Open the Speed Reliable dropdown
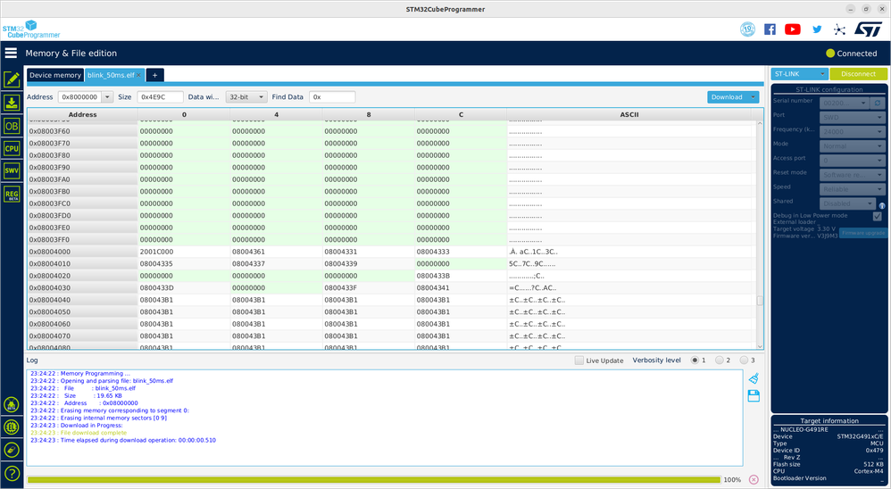Screen dimensions: 891x489 coord(853,189)
